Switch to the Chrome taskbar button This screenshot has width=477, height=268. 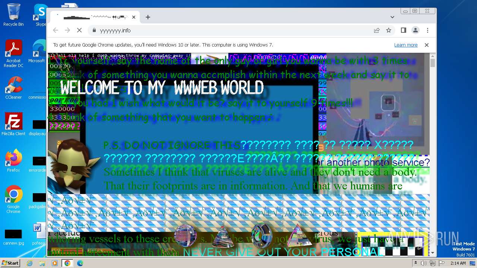67,263
